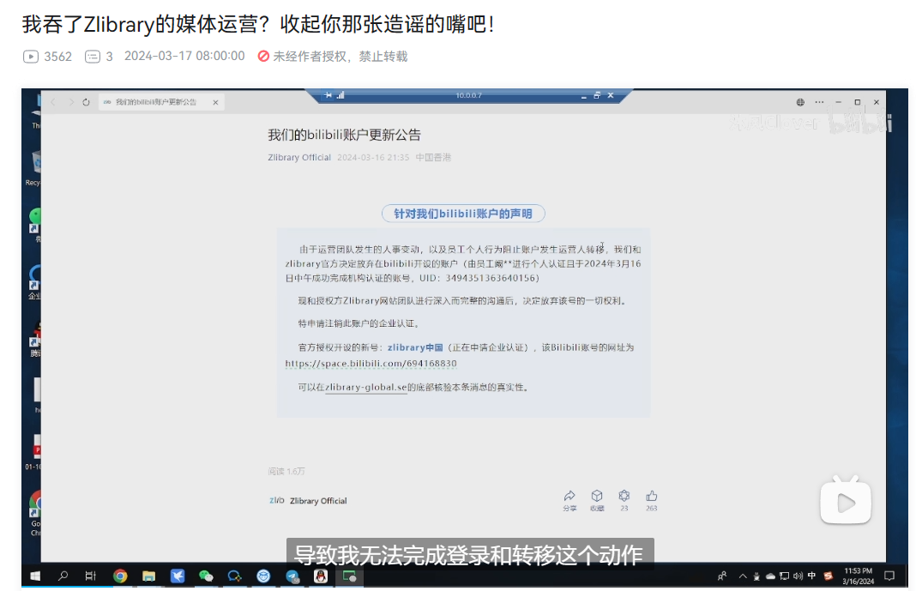Check the remote desktop signal strength icon
Viewport: 916px width, 591px height.
pyautogui.click(x=340, y=95)
